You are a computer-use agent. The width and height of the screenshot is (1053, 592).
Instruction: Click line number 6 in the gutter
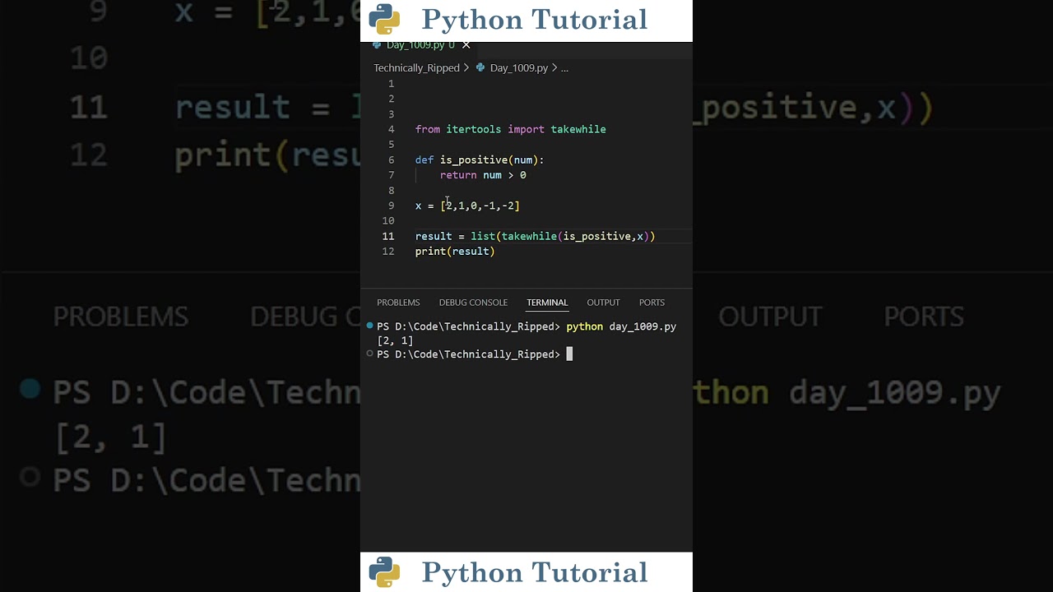click(392, 160)
